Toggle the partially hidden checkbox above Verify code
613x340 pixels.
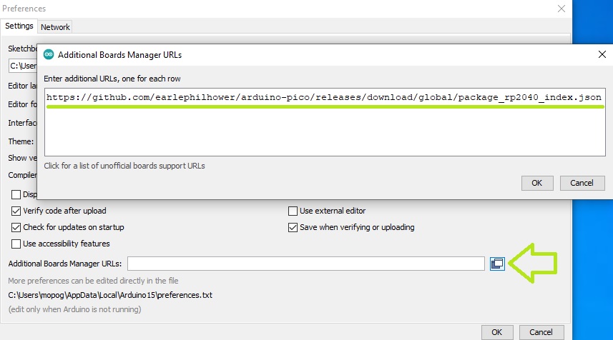(17, 195)
